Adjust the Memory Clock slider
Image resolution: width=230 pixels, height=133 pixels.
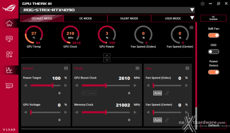tap(106, 112)
